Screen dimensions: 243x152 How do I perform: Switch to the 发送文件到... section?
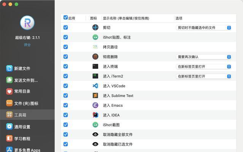[27, 80]
